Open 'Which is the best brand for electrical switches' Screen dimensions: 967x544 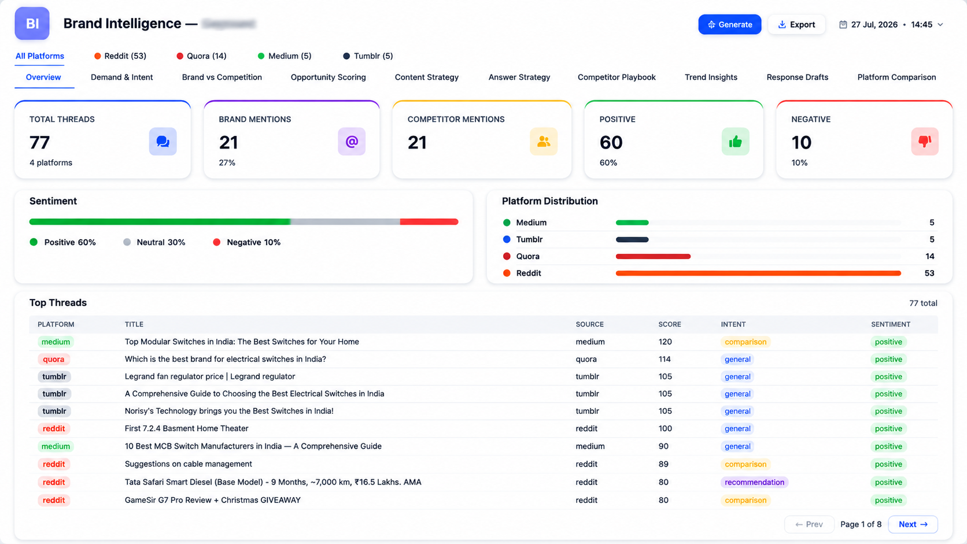(x=226, y=359)
